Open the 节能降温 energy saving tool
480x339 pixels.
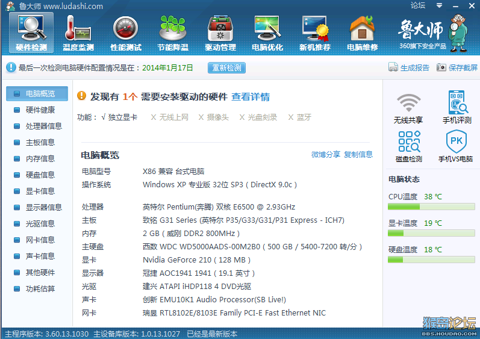click(x=173, y=33)
